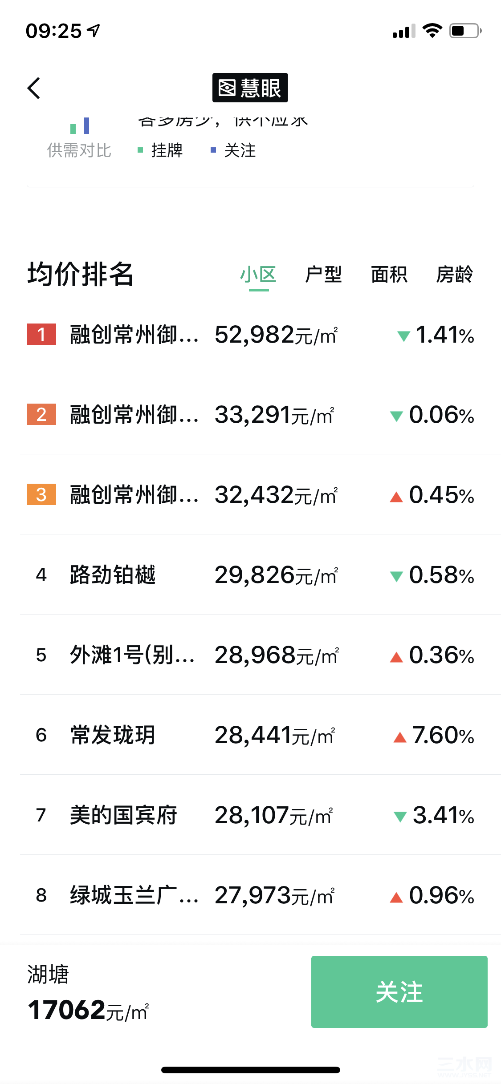Screen dimensions: 501x1084
Task: Tap the 慧眼 logo badge
Action: pyautogui.click(x=250, y=88)
